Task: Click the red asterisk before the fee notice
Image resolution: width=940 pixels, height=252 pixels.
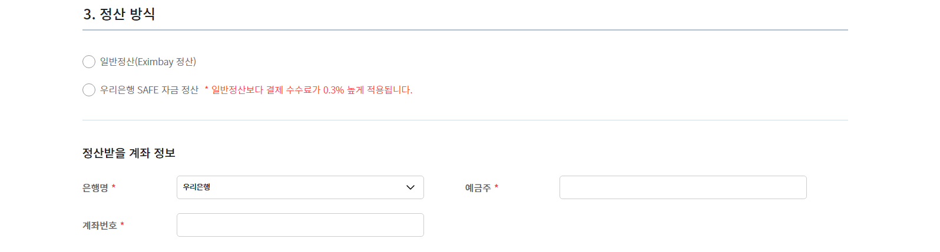Action: point(207,89)
